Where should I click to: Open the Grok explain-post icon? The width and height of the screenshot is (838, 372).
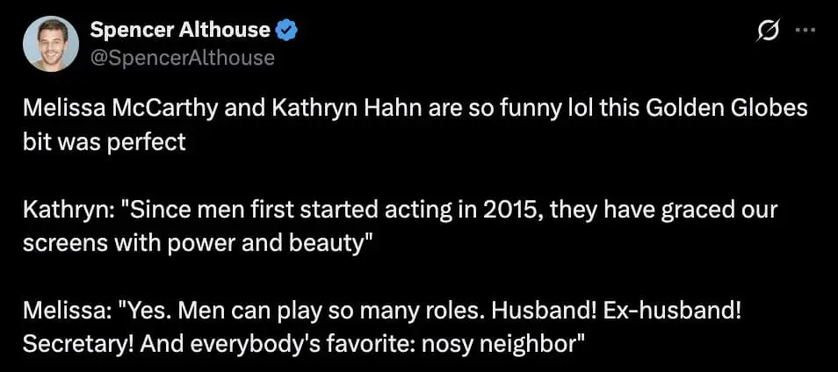point(767,31)
